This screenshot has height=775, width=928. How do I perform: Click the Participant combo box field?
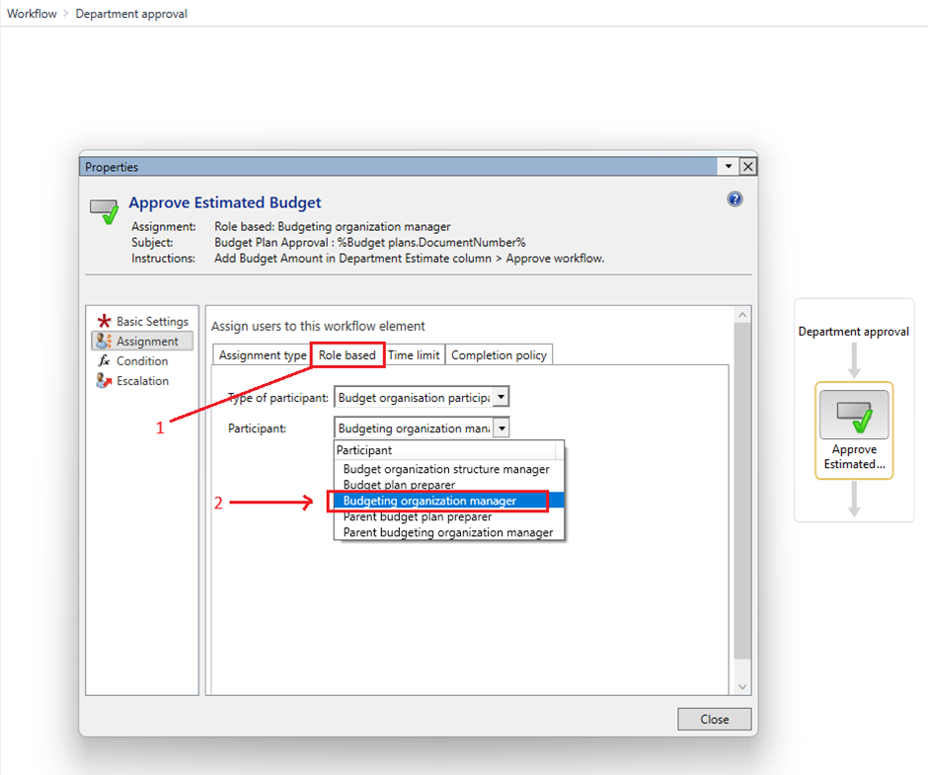(x=422, y=427)
